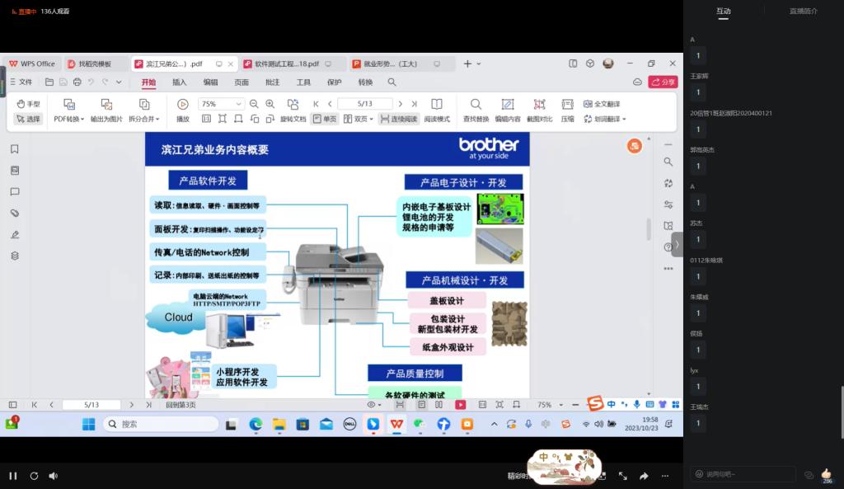Toggle 连续阅读 continuous reading mode
The height and width of the screenshot is (489, 844).
point(399,119)
